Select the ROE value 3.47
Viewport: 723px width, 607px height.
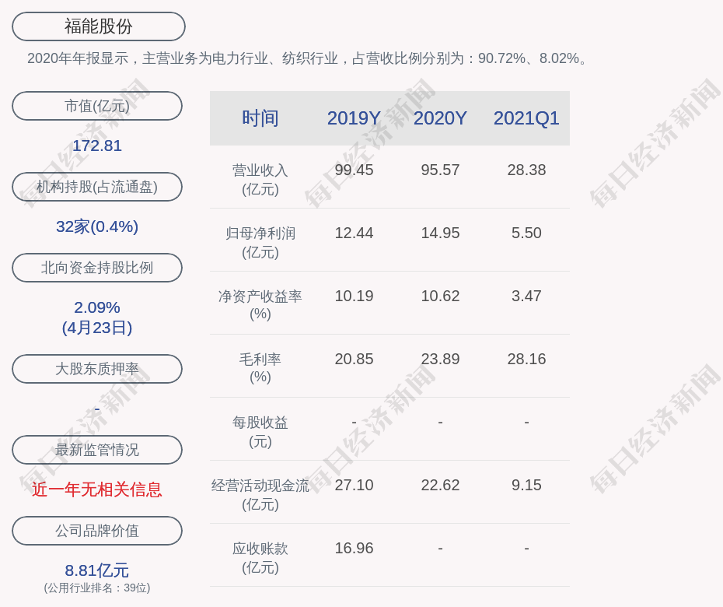tap(526, 296)
